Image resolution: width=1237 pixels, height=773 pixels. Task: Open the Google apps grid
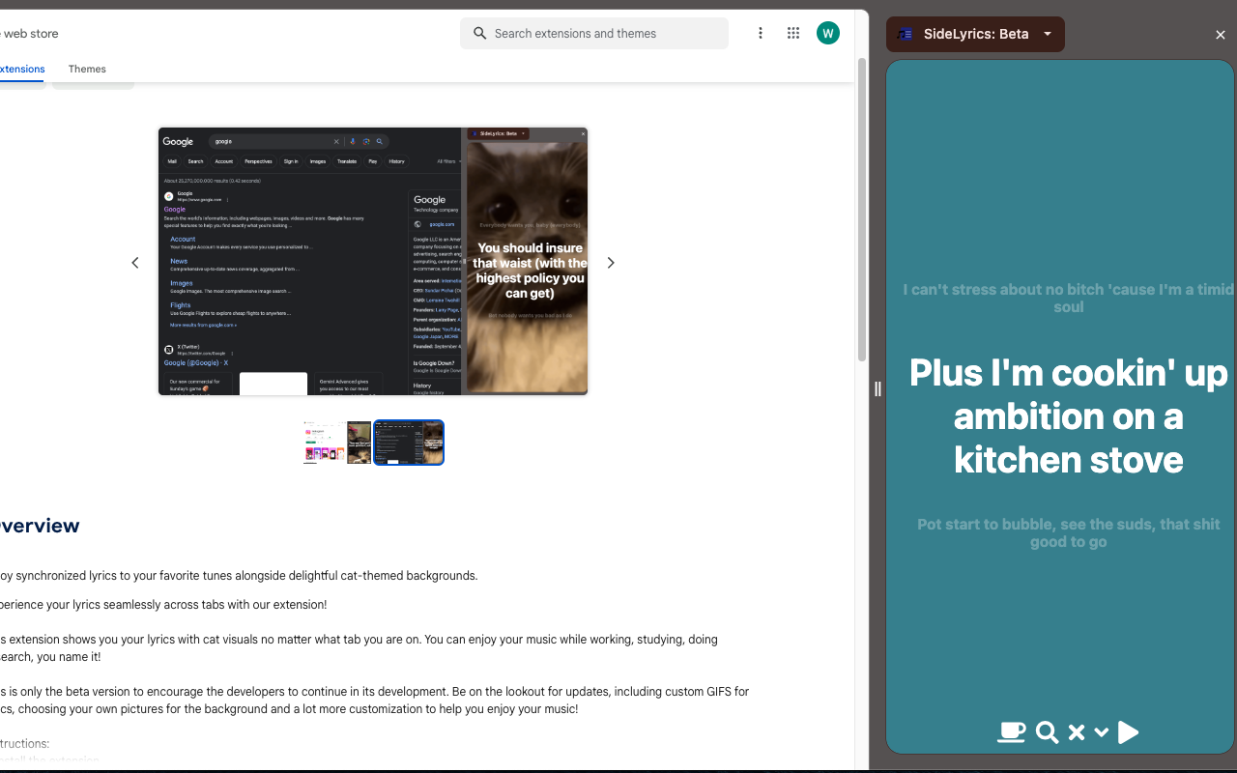pyautogui.click(x=793, y=33)
